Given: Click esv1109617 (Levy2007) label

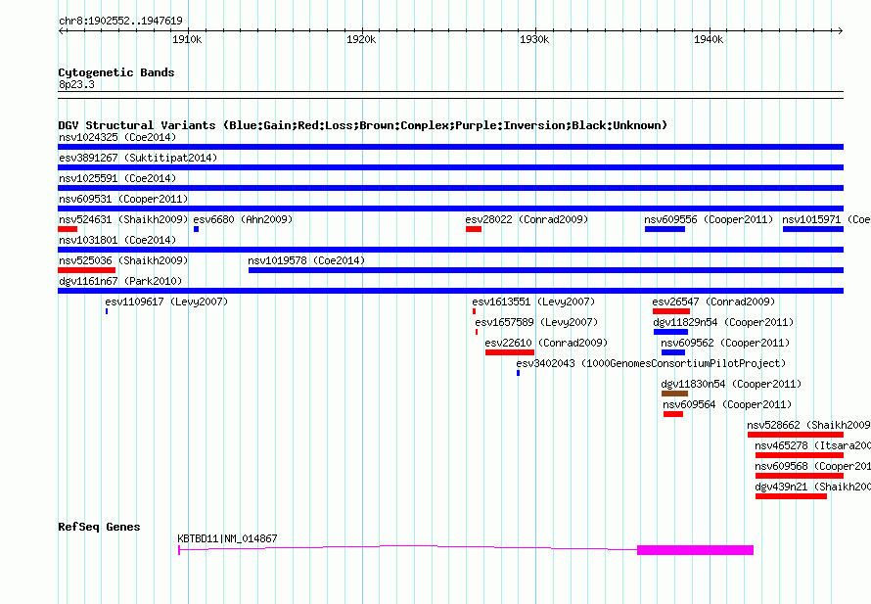Looking at the screenshot, I should 166,302.
